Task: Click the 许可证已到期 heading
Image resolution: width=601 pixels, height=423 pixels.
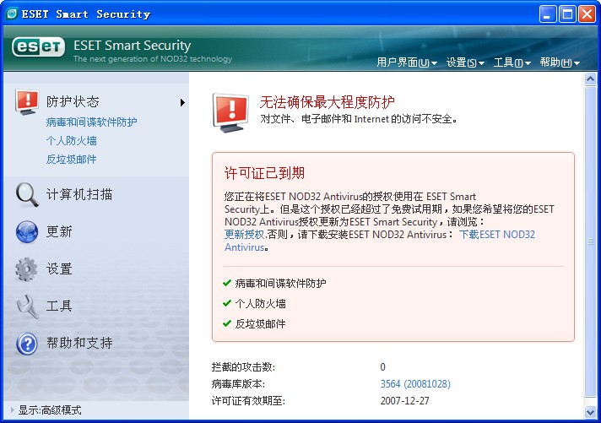Action: 264,173
